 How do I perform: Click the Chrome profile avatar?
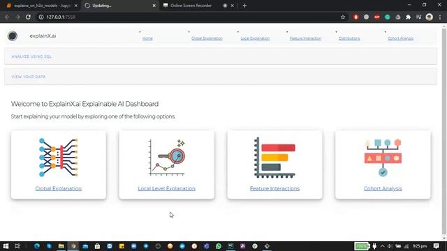coord(429,17)
